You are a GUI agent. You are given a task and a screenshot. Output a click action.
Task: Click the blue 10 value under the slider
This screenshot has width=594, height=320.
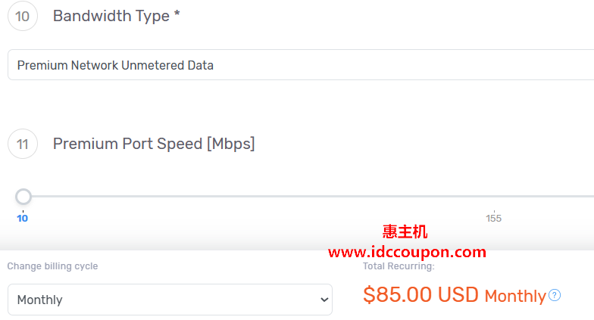tap(23, 219)
